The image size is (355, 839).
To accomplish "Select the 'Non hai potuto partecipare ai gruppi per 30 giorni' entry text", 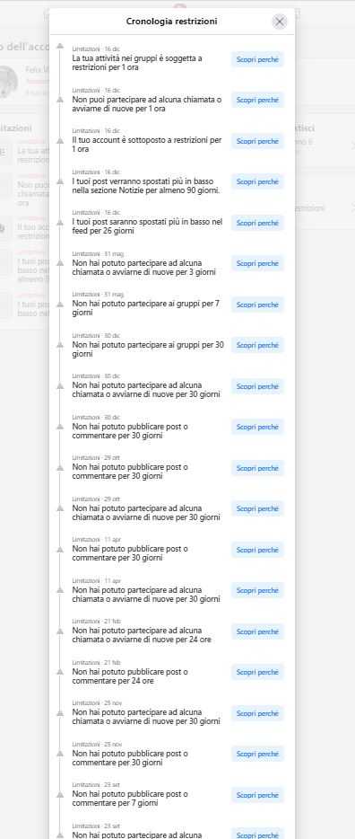I will pos(148,349).
